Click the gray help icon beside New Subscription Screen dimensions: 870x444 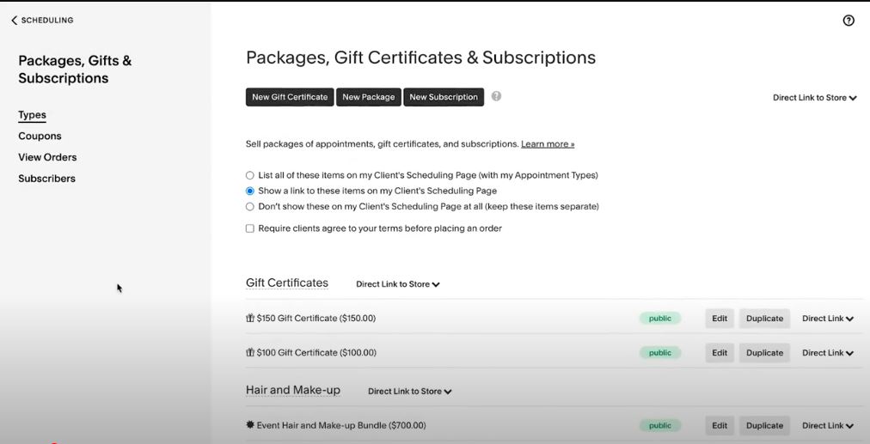pos(496,96)
